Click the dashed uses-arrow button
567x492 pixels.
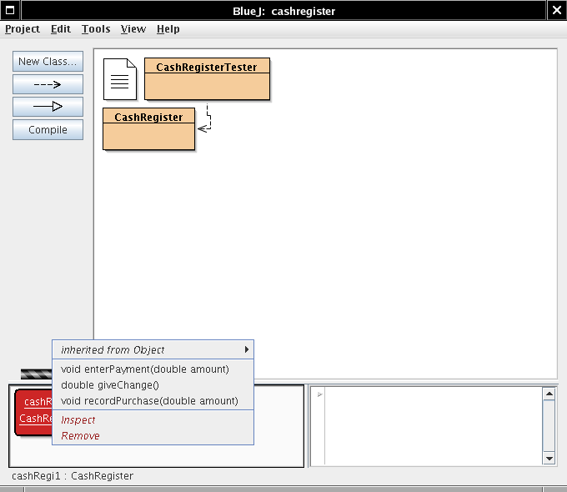pyautogui.click(x=48, y=84)
